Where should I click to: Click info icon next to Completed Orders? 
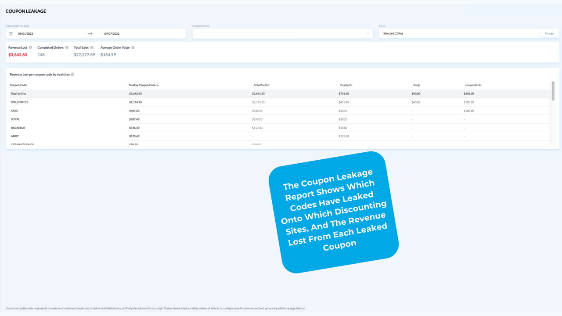point(67,47)
